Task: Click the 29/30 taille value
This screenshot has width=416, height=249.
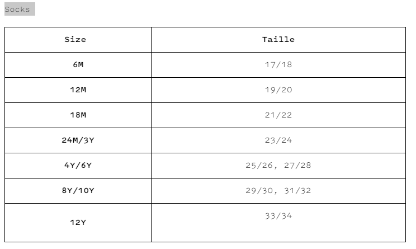Action: click(x=259, y=191)
